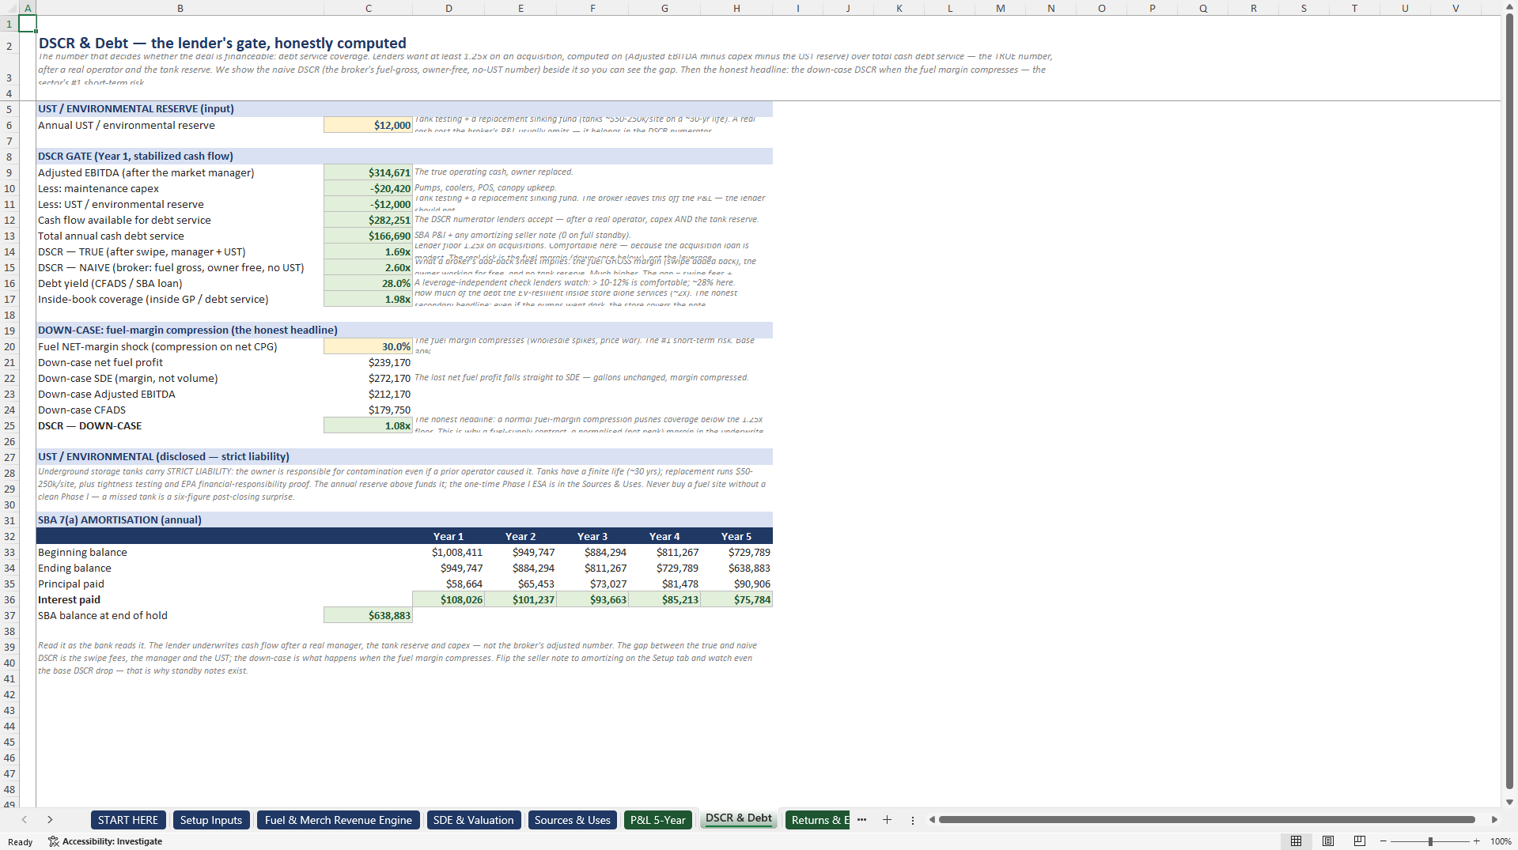Select maintenance capex value -$20,420
This screenshot has height=850, width=1518.
pos(368,188)
